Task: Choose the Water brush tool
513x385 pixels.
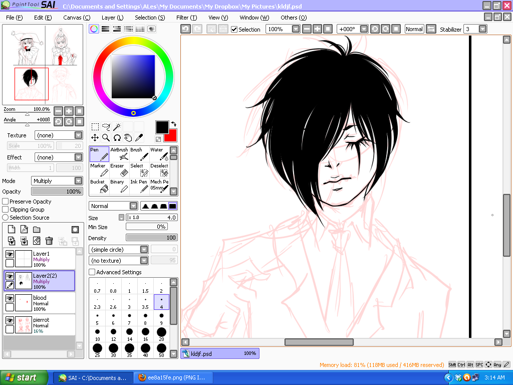Action: pos(159,154)
